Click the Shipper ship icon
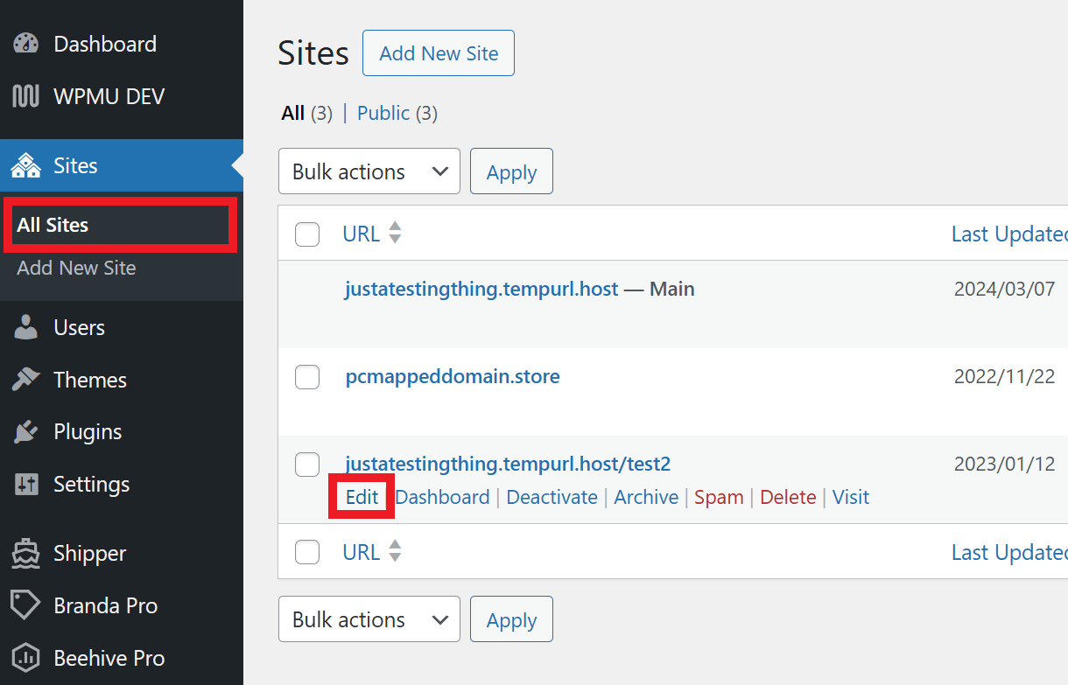The width and height of the screenshot is (1068, 685). (26, 553)
